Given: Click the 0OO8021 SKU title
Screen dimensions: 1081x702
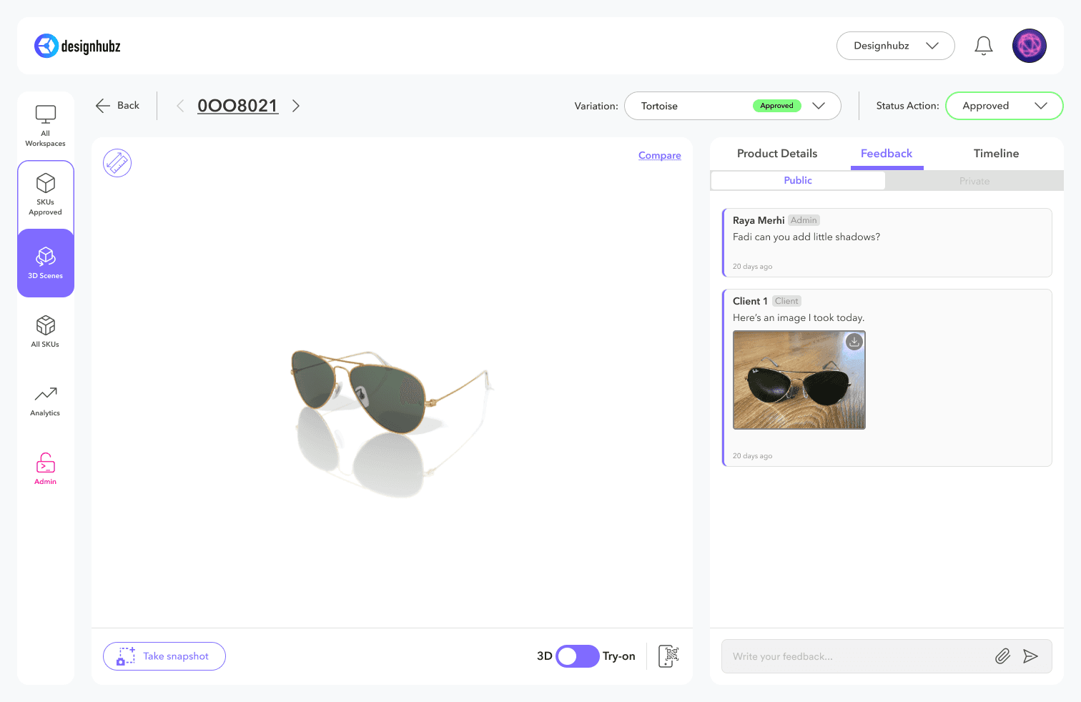Looking at the screenshot, I should 238,106.
